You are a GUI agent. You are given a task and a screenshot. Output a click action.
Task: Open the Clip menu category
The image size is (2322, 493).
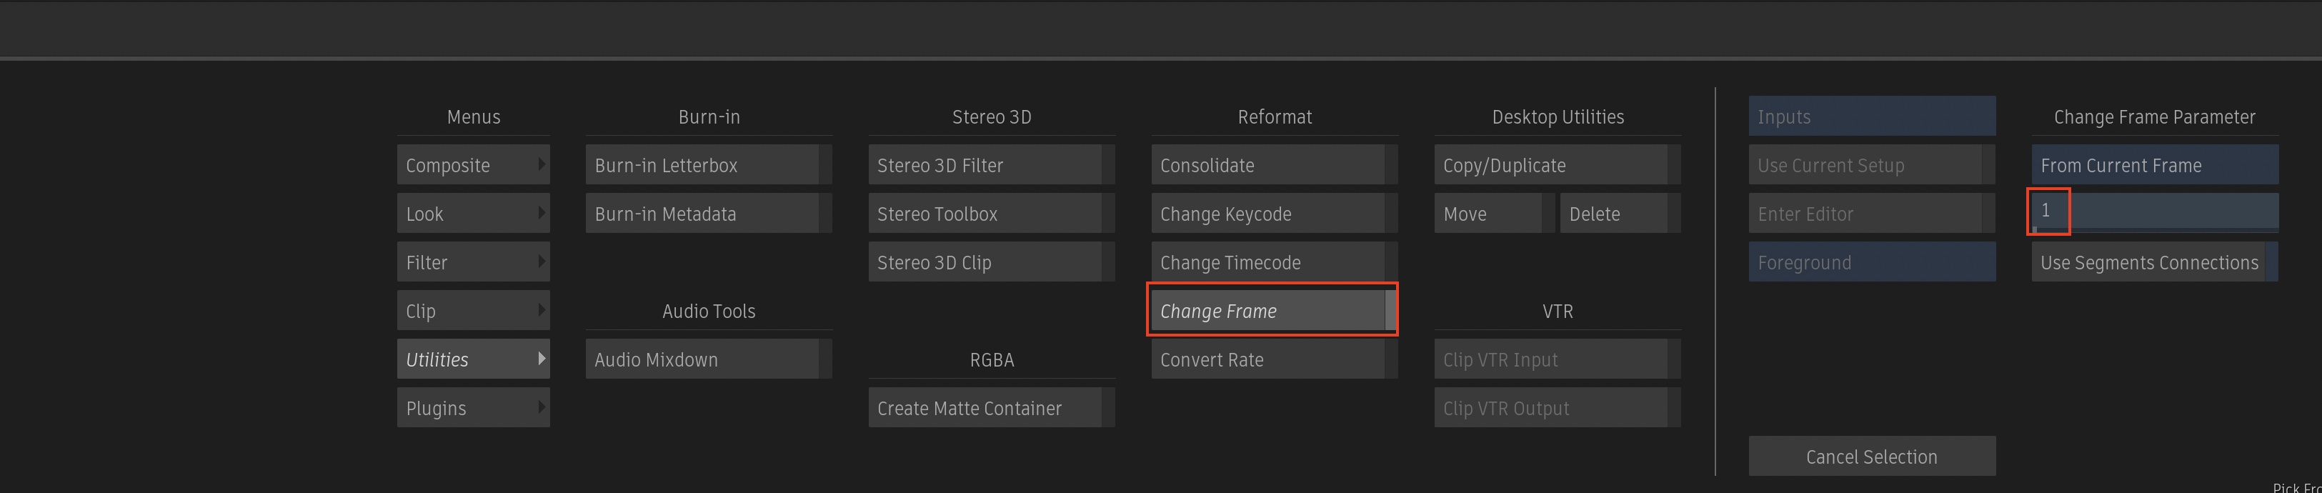(472, 311)
